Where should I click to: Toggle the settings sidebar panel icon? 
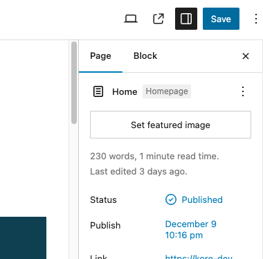point(186,19)
